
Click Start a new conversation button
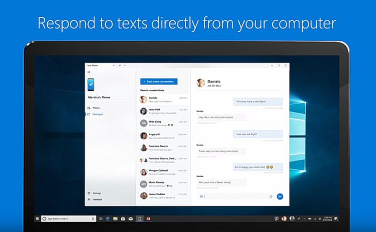tap(159, 82)
